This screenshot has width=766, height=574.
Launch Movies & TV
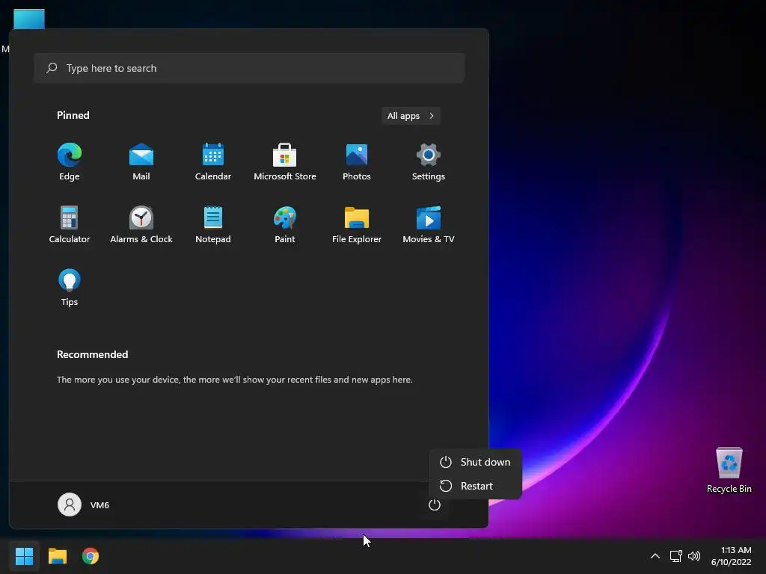click(x=429, y=224)
